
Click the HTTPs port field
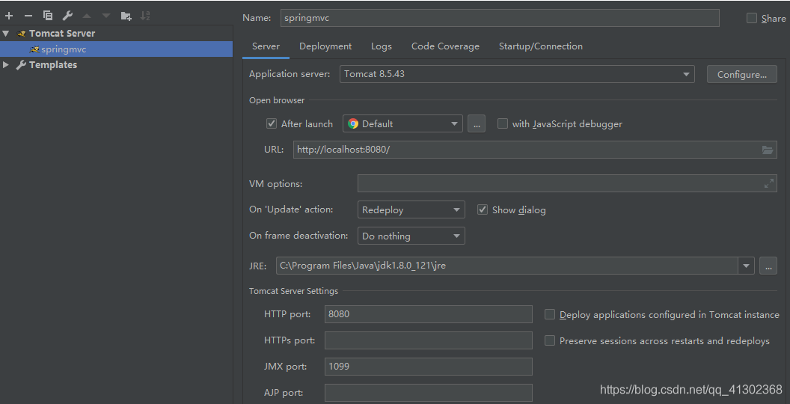pos(428,340)
